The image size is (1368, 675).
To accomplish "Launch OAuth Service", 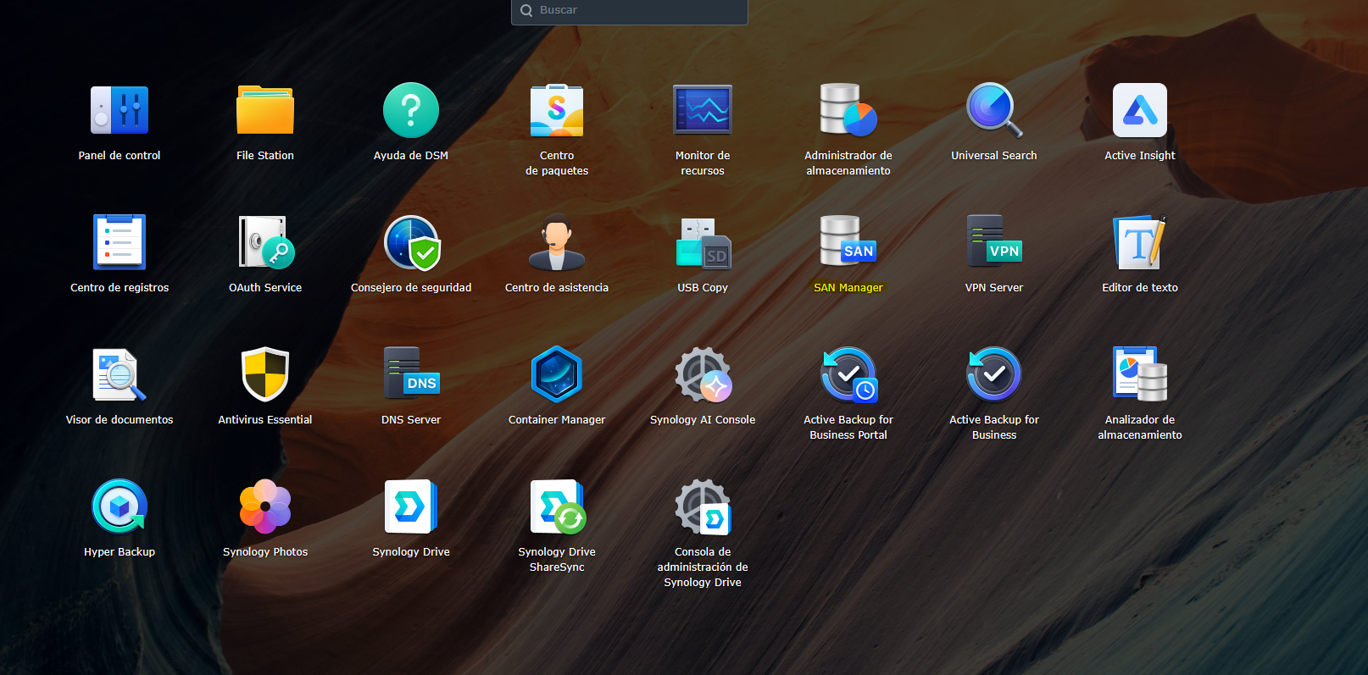I will pyautogui.click(x=265, y=242).
